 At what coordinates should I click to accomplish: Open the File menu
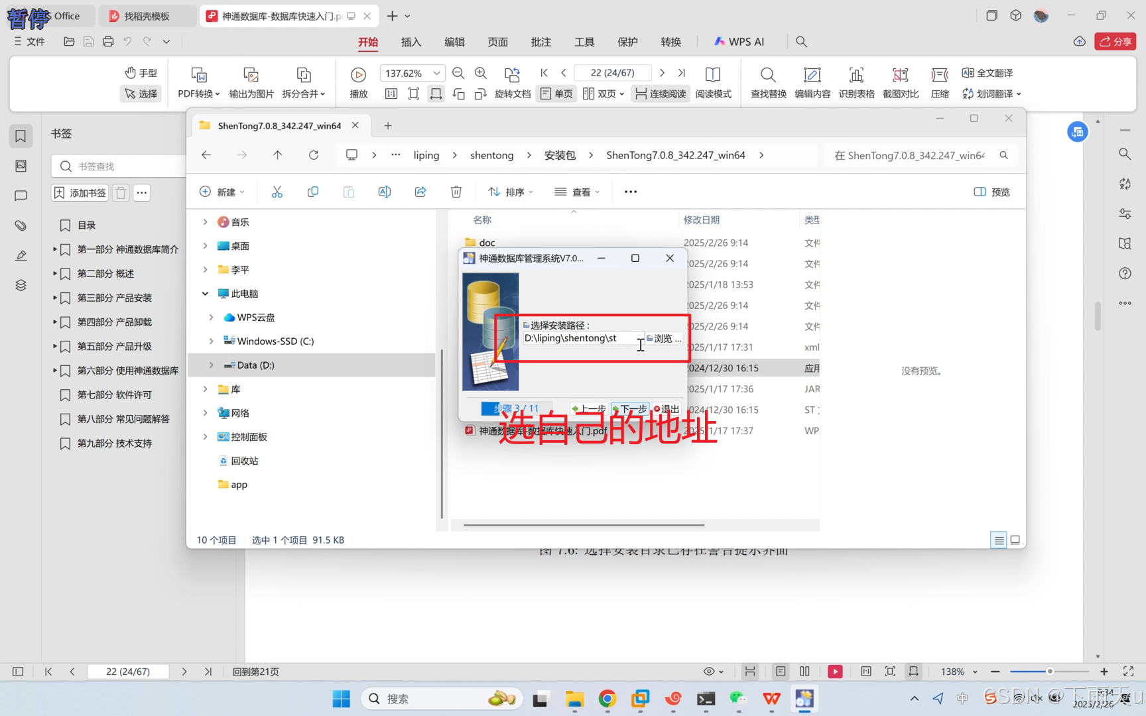point(29,41)
